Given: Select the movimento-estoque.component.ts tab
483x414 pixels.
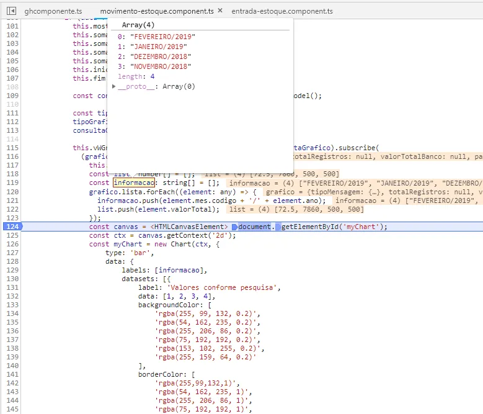Looking at the screenshot, I should [x=157, y=11].
